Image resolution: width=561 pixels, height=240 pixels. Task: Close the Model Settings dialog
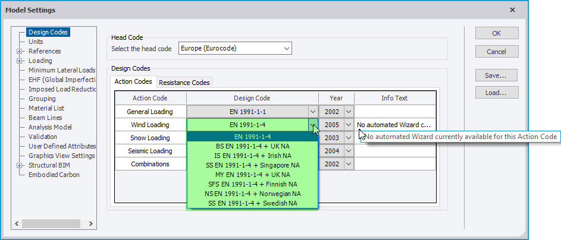[x=513, y=10]
